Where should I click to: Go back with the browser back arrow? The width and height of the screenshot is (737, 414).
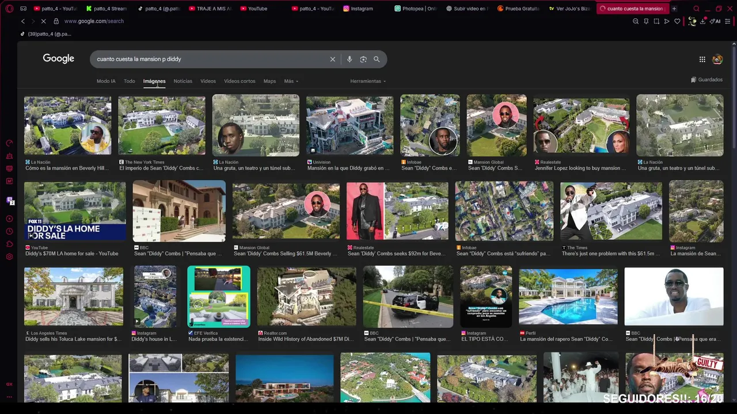point(23,21)
